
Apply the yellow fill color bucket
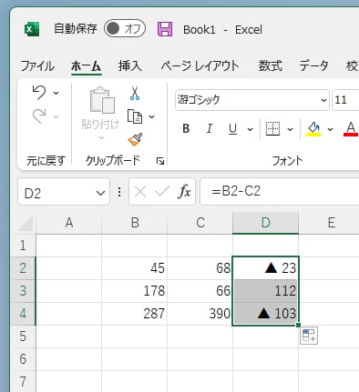(313, 129)
